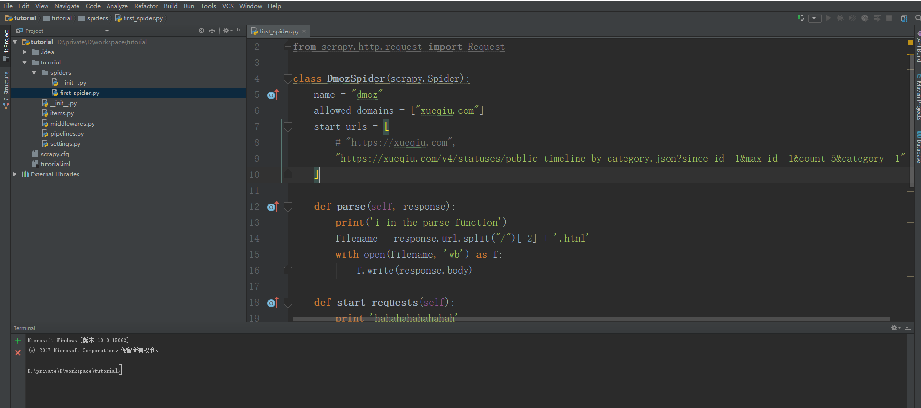Viewport: 921px width, 408px height.
Task: Open the run configuration dropdown
Action: pos(814,18)
